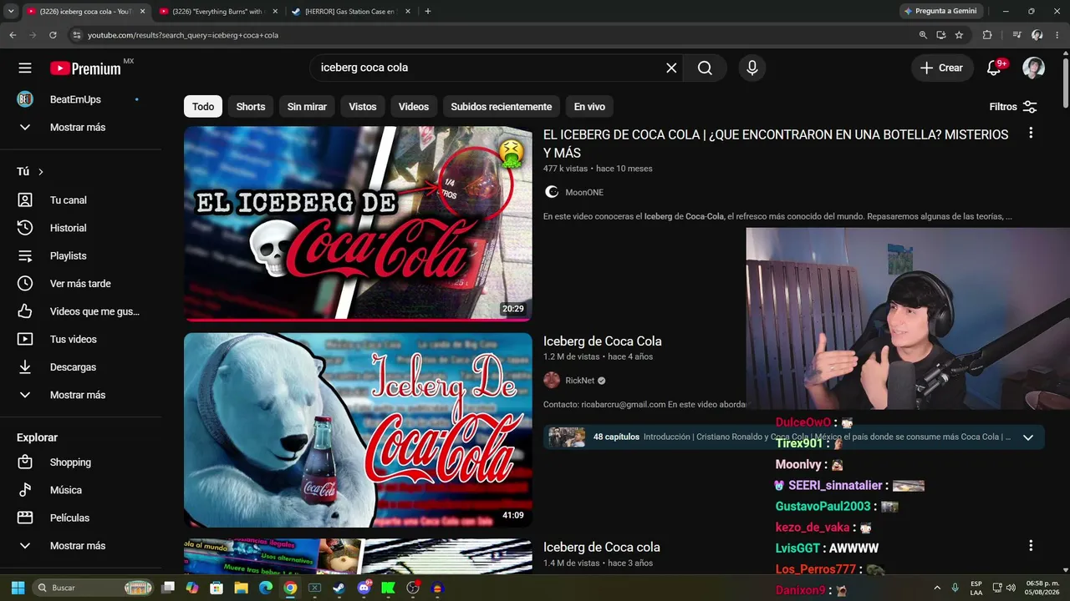Open the RickNet channel link
This screenshot has width=1070, height=601.
580,381
